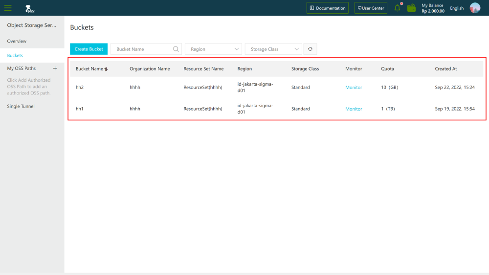The width and height of the screenshot is (489, 275).
Task: Open Single Tunnel in sidebar
Action: [21, 106]
